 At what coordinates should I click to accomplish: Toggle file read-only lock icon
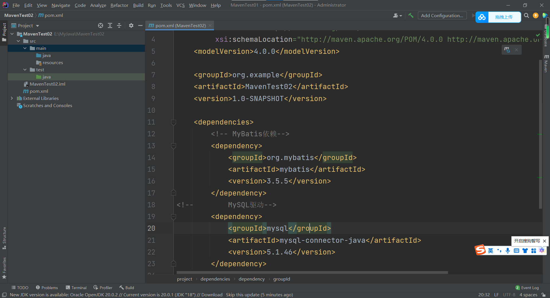pyautogui.click(x=543, y=295)
